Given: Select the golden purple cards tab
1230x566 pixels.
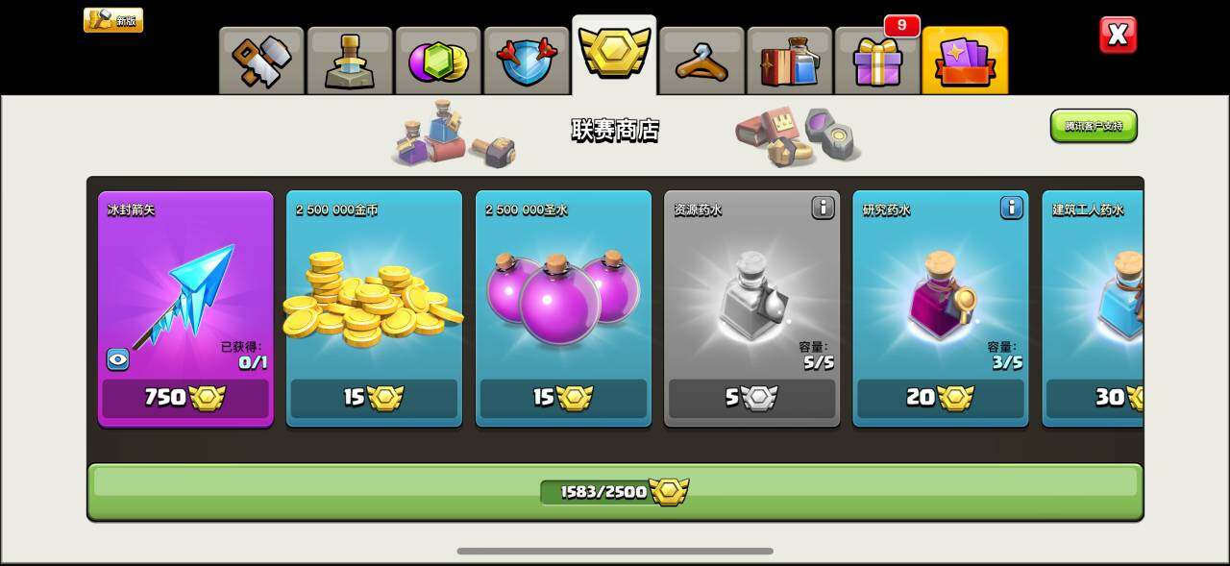Looking at the screenshot, I should click(x=965, y=62).
